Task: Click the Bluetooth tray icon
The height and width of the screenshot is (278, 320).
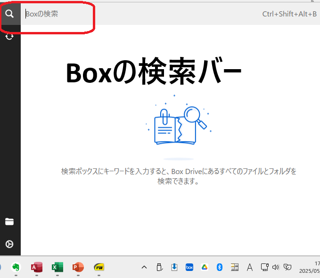Action: click(219, 267)
